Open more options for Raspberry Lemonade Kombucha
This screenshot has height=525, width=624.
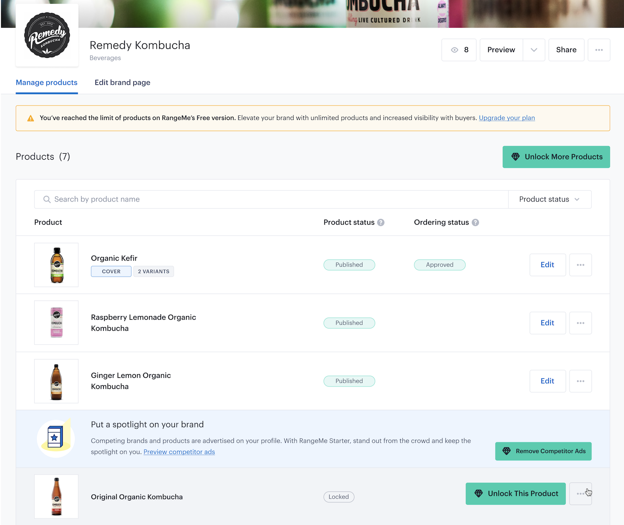coord(580,323)
